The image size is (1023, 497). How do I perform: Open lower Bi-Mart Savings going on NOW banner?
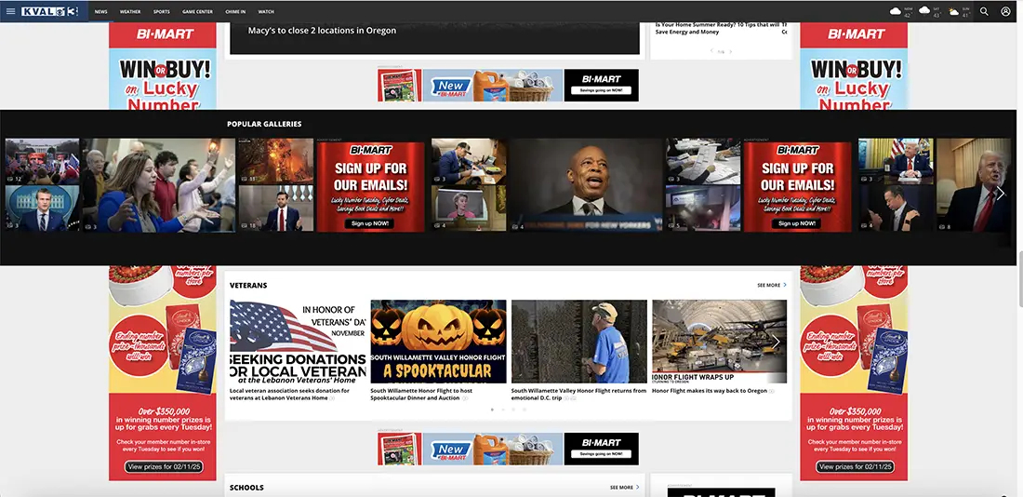coord(508,449)
